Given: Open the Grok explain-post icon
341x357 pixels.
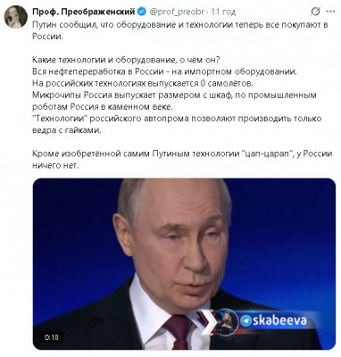Looking at the screenshot, I should pyautogui.click(x=315, y=12).
